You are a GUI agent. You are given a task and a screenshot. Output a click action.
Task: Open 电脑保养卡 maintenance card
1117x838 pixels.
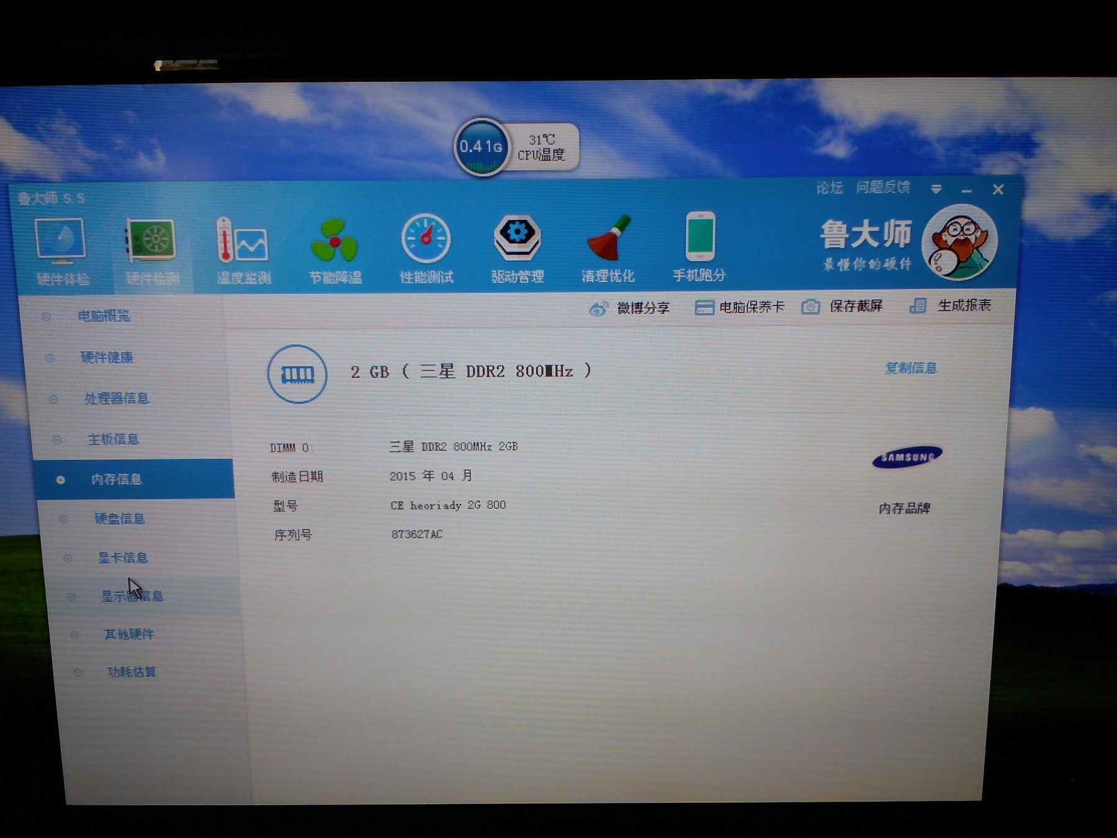click(740, 307)
